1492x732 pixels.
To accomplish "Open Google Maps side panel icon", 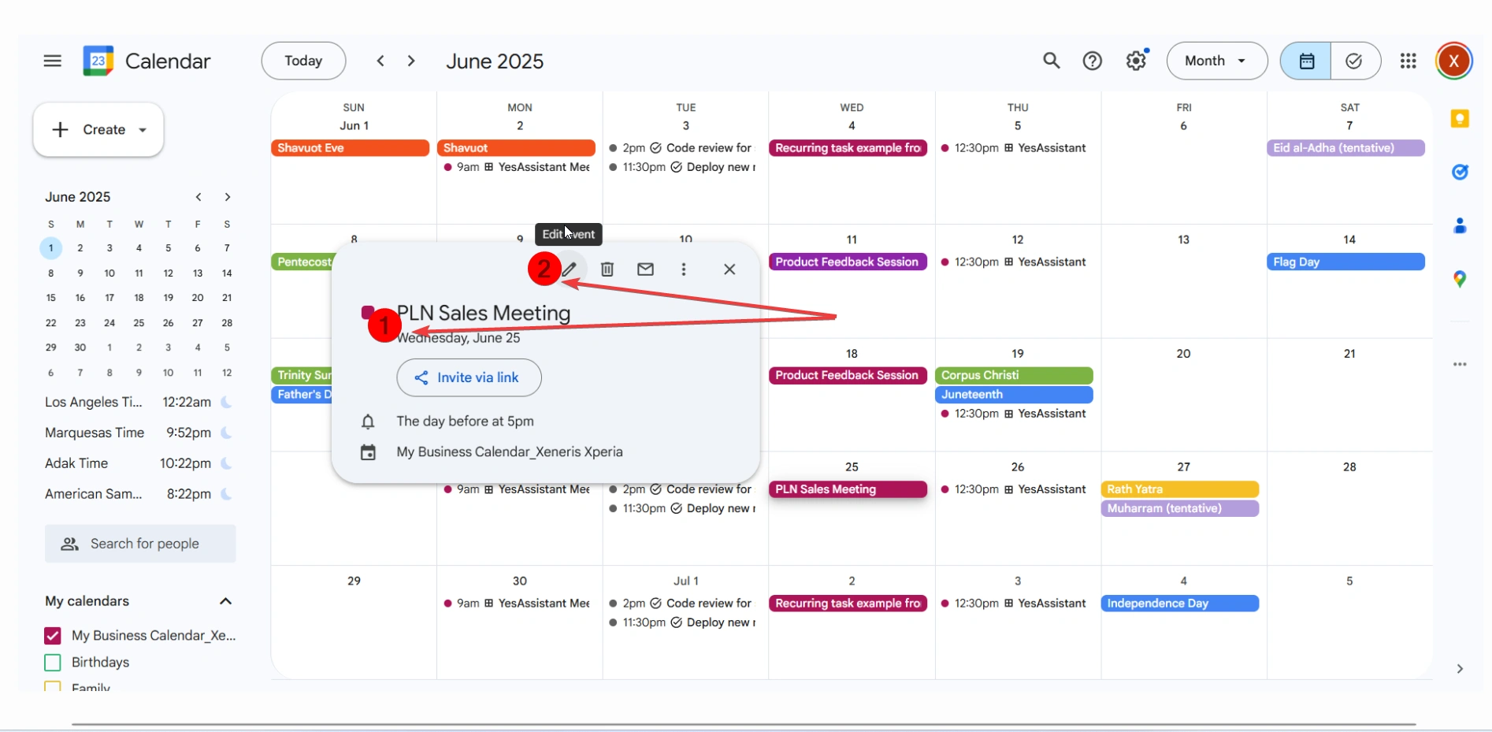I will (1460, 279).
